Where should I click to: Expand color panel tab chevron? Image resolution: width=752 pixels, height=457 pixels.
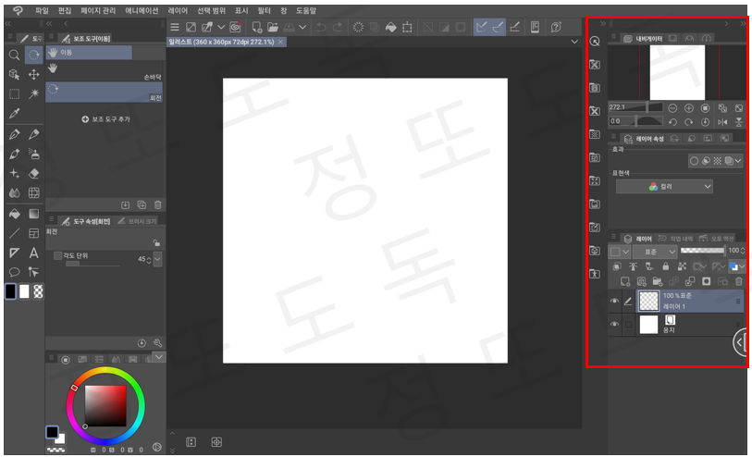tap(159, 357)
